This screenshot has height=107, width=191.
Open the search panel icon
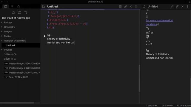click(x=12, y=6)
